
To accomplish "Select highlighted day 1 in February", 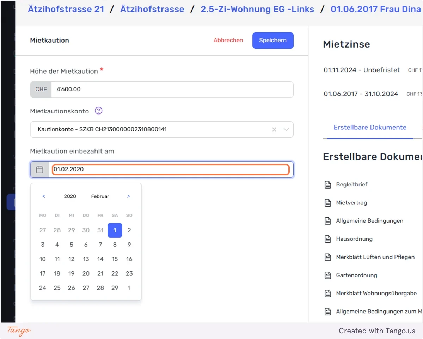I will 115,230.
